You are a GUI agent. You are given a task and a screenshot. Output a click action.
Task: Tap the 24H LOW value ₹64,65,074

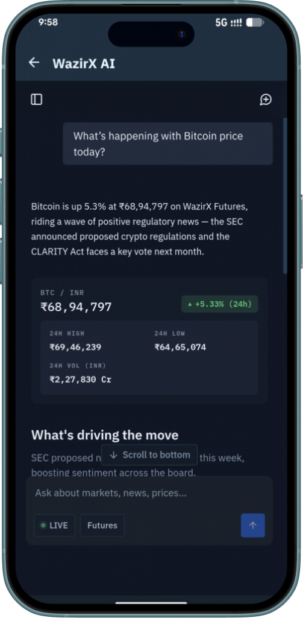coord(180,347)
